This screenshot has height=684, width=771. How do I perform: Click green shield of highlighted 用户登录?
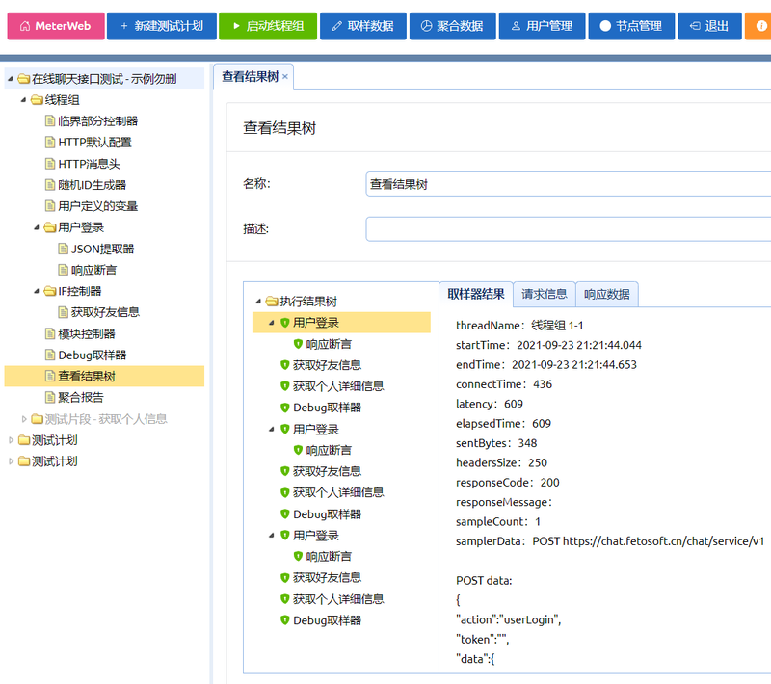click(x=284, y=323)
